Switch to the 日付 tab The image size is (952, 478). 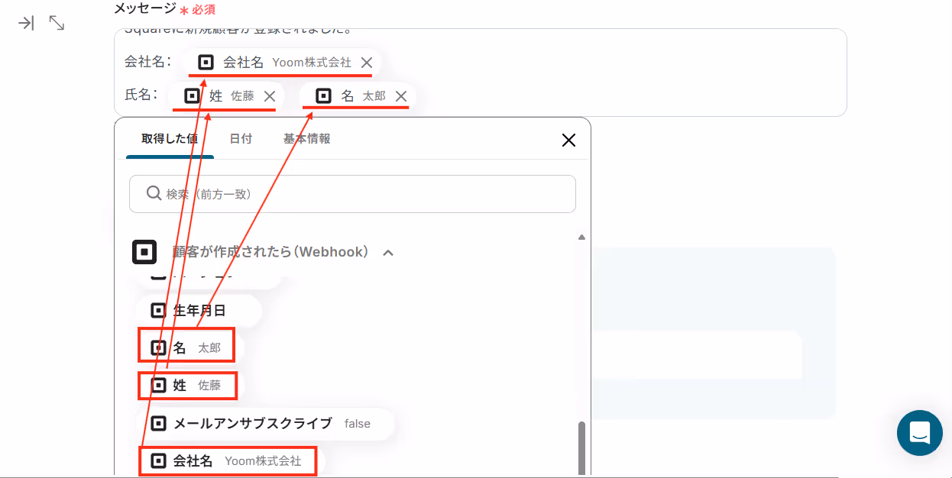241,139
